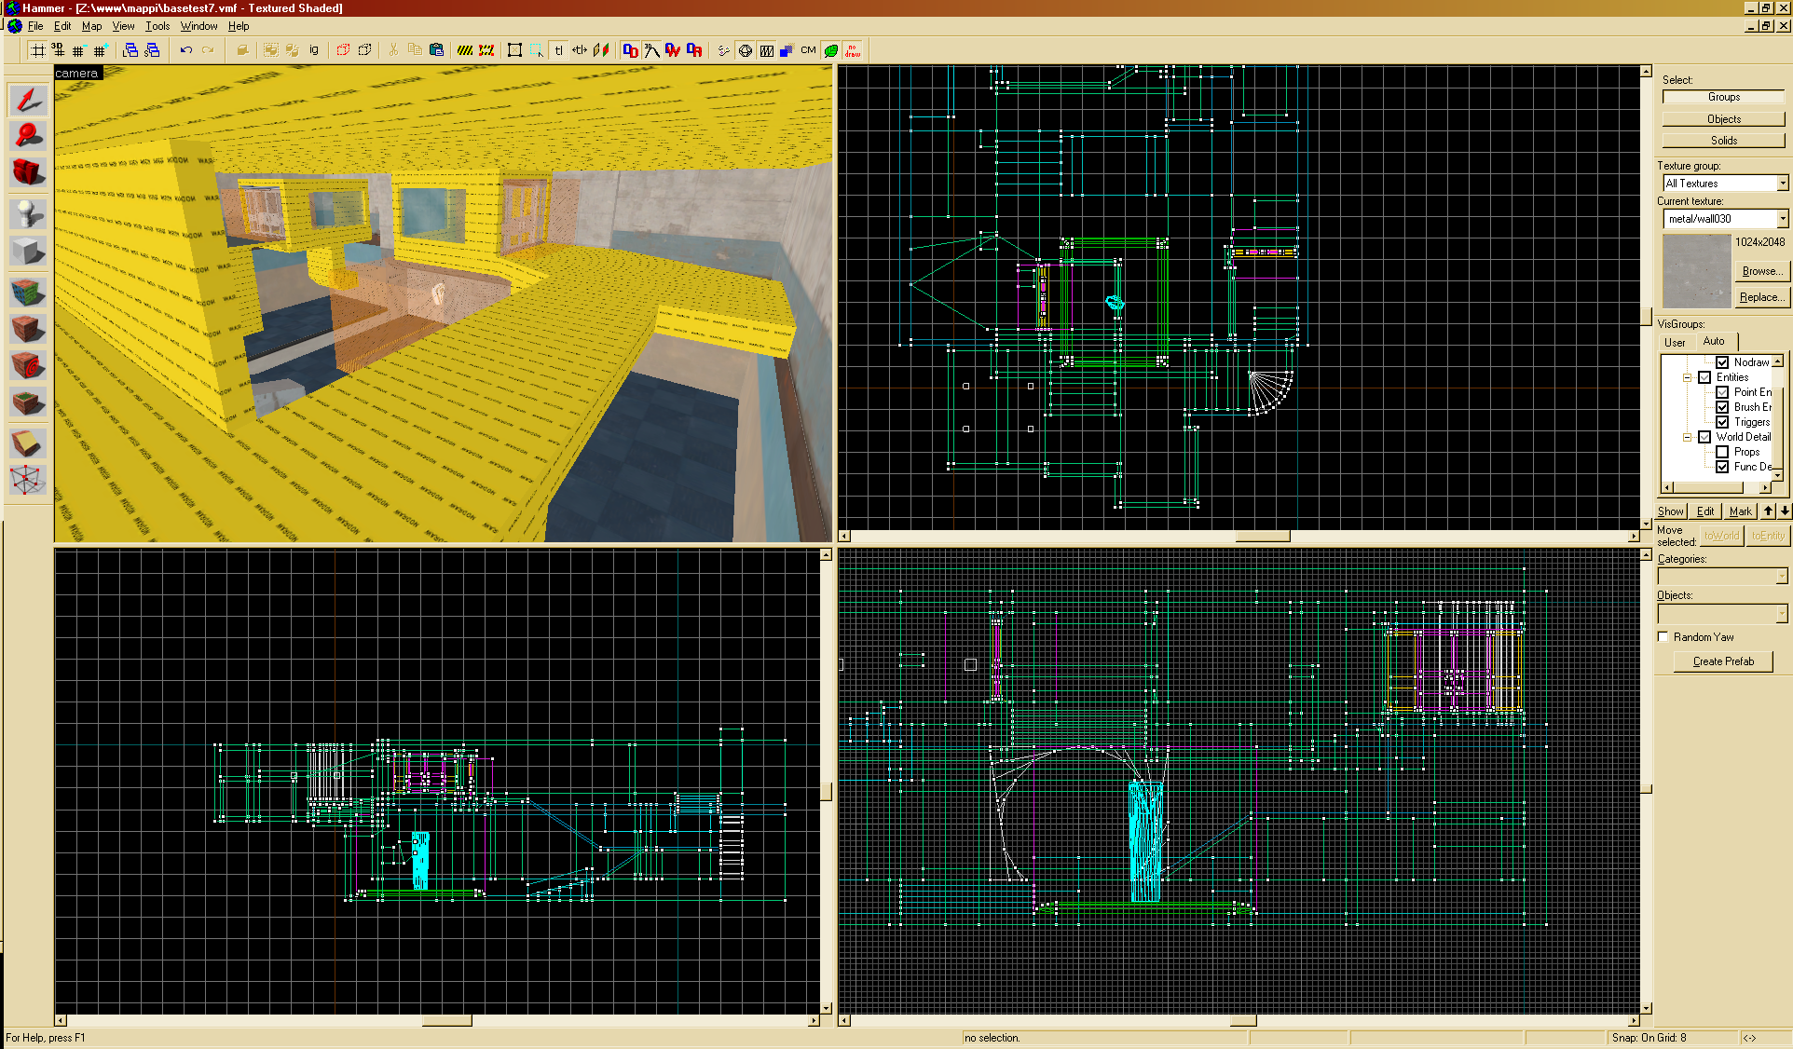Select the Clipping tool icon
This screenshot has height=1049, width=1793.
[28, 443]
